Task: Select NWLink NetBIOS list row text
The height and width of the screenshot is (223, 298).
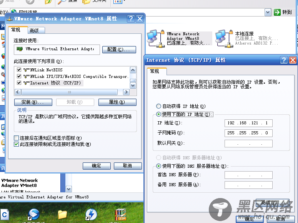Action: pyautogui.click(x=46, y=70)
